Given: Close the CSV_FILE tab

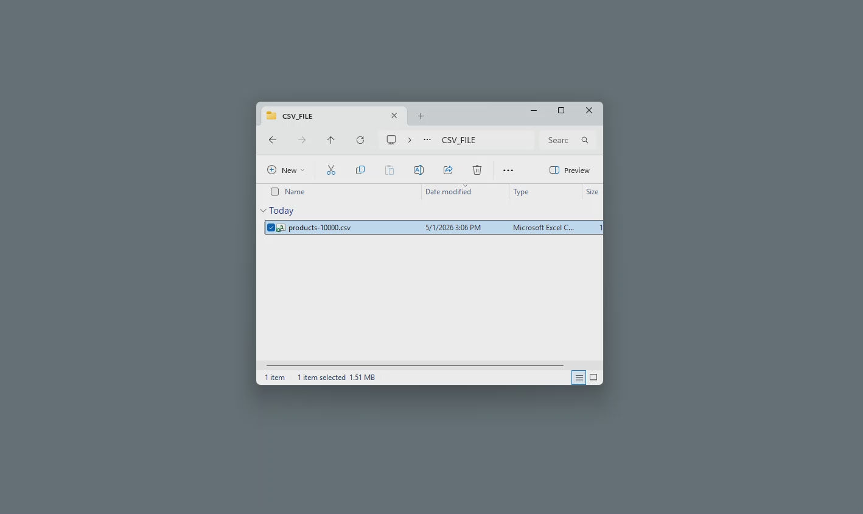Looking at the screenshot, I should point(394,116).
